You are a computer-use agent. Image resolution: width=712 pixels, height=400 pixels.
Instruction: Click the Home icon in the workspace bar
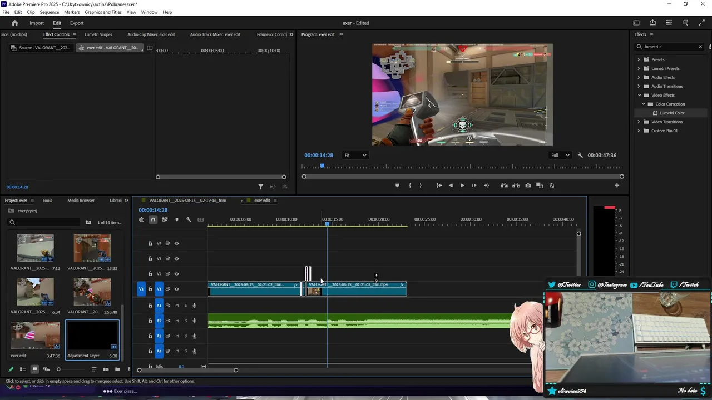pyautogui.click(x=15, y=23)
